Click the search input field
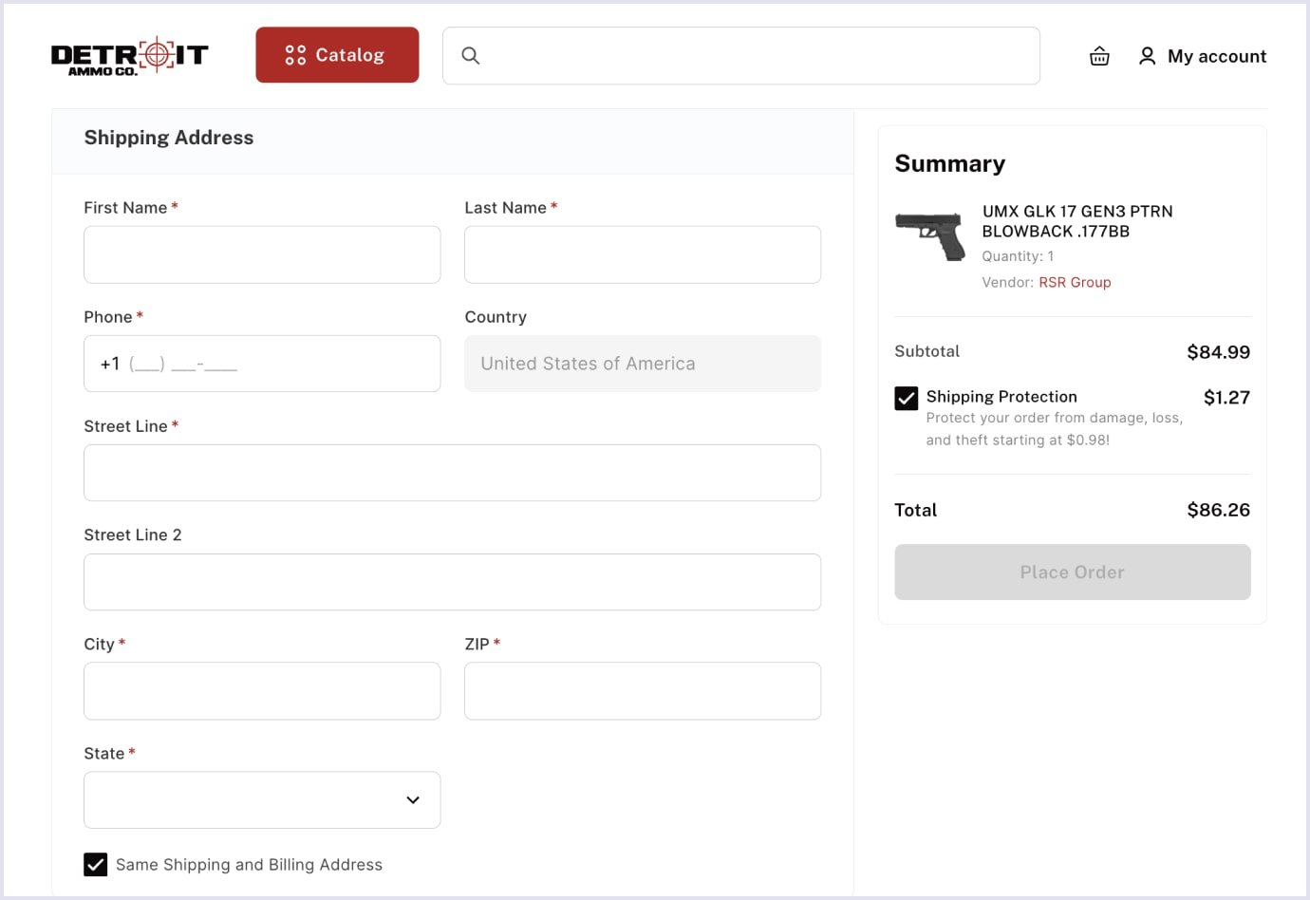 coord(741,56)
